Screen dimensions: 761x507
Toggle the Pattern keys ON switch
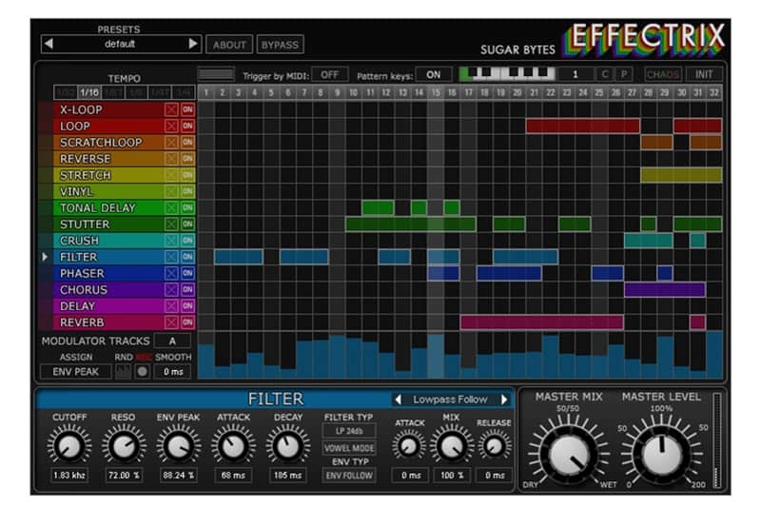click(434, 75)
